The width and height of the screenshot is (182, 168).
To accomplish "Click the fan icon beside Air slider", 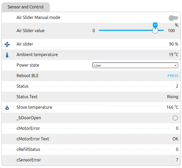I will 7,45.
